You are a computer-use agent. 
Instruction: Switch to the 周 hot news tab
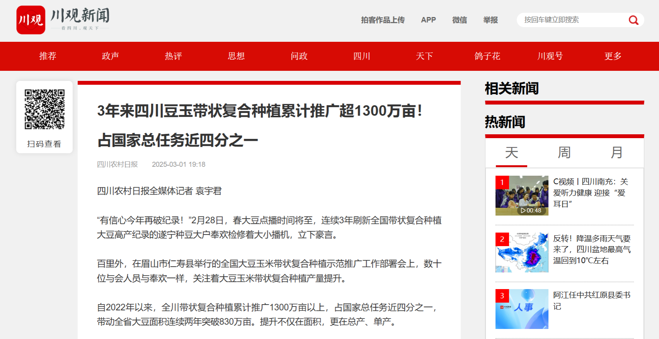[x=564, y=152]
